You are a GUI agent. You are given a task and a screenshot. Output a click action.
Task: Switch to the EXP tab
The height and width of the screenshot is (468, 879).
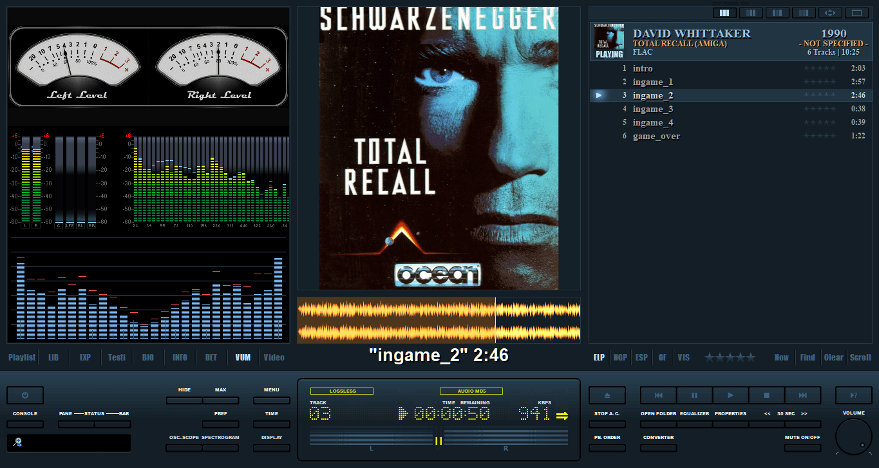click(x=85, y=357)
